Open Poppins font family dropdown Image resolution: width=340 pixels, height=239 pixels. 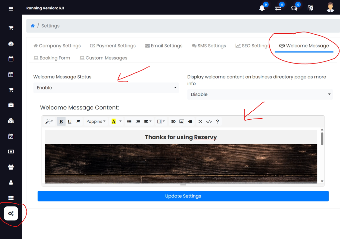coord(96,121)
